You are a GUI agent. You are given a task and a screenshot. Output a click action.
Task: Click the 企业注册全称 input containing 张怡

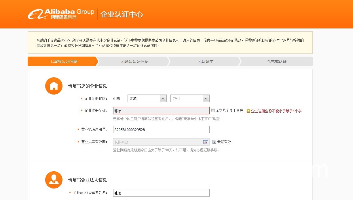161,110
